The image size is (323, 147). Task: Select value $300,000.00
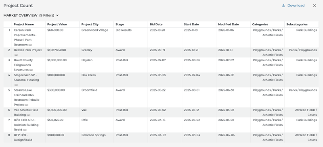[x=56, y=90]
